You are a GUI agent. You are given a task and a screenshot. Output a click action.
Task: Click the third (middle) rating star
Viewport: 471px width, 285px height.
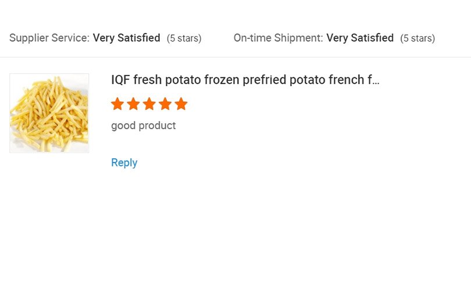[x=149, y=104]
